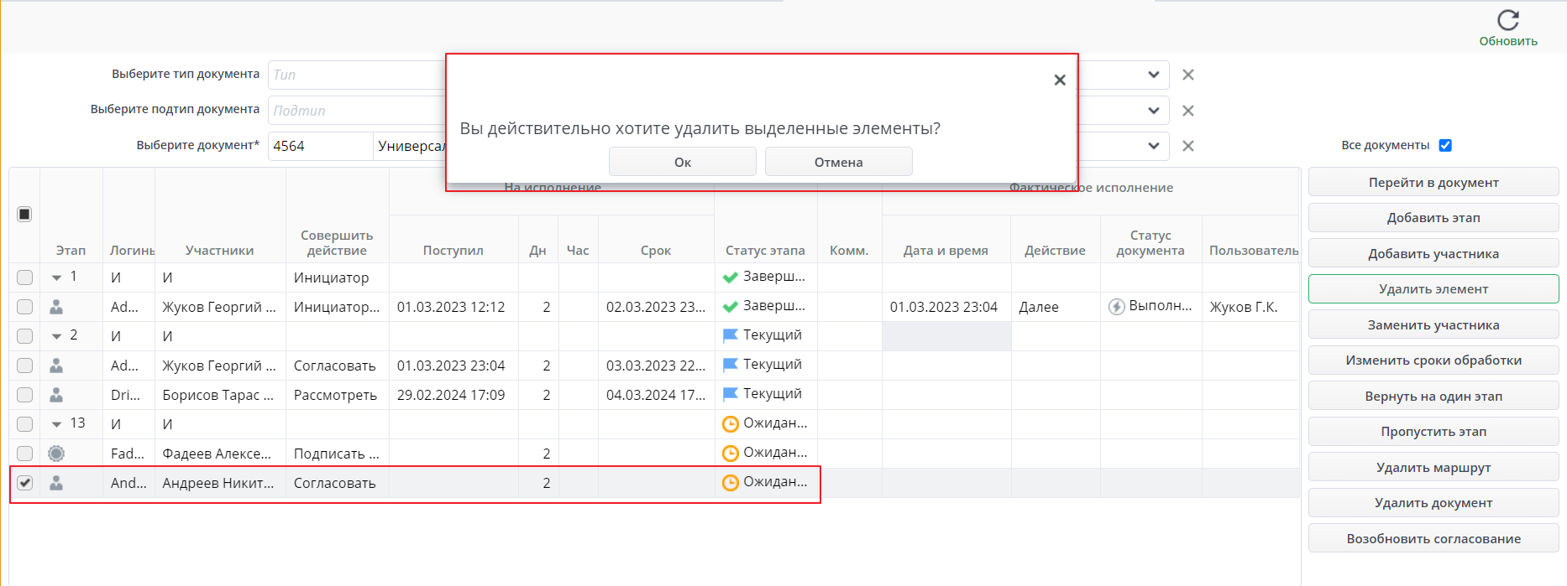Click the lightning status icon near Выполн...
The width and height of the screenshot is (1567, 586).
1117,307
